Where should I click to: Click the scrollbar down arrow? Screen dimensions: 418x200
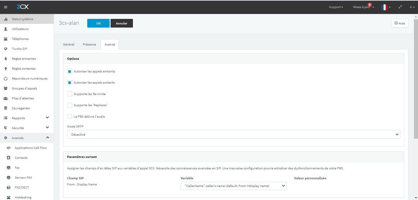pos(416,198)
